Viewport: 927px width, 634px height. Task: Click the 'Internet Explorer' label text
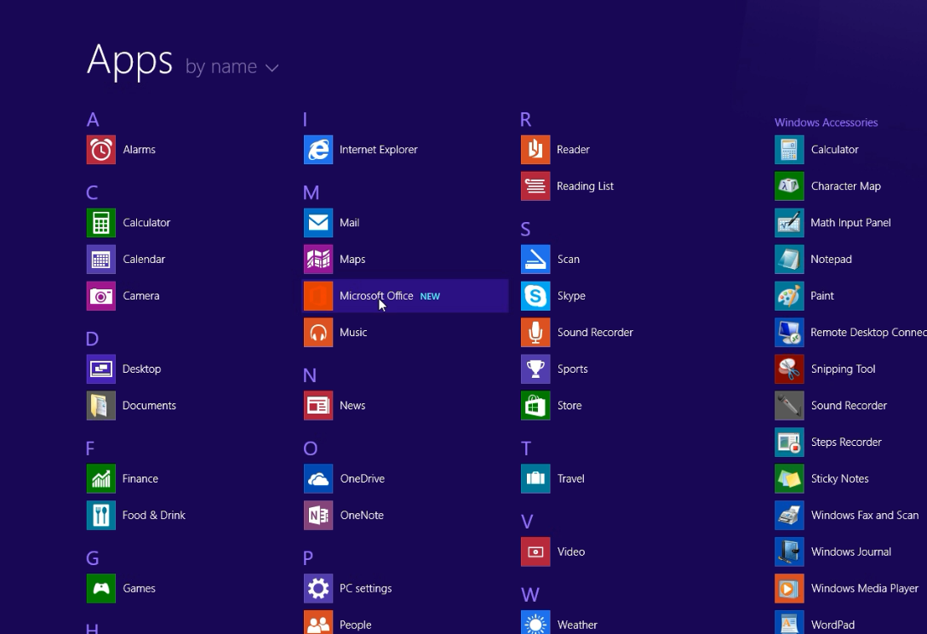(x=378, y=150)
